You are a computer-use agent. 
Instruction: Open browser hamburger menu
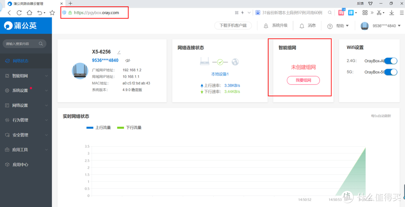point(402,12)
